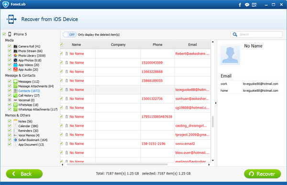Sort the table by the Name column header
The height and width of the screenshot is (185, 287).
point(77,44)
